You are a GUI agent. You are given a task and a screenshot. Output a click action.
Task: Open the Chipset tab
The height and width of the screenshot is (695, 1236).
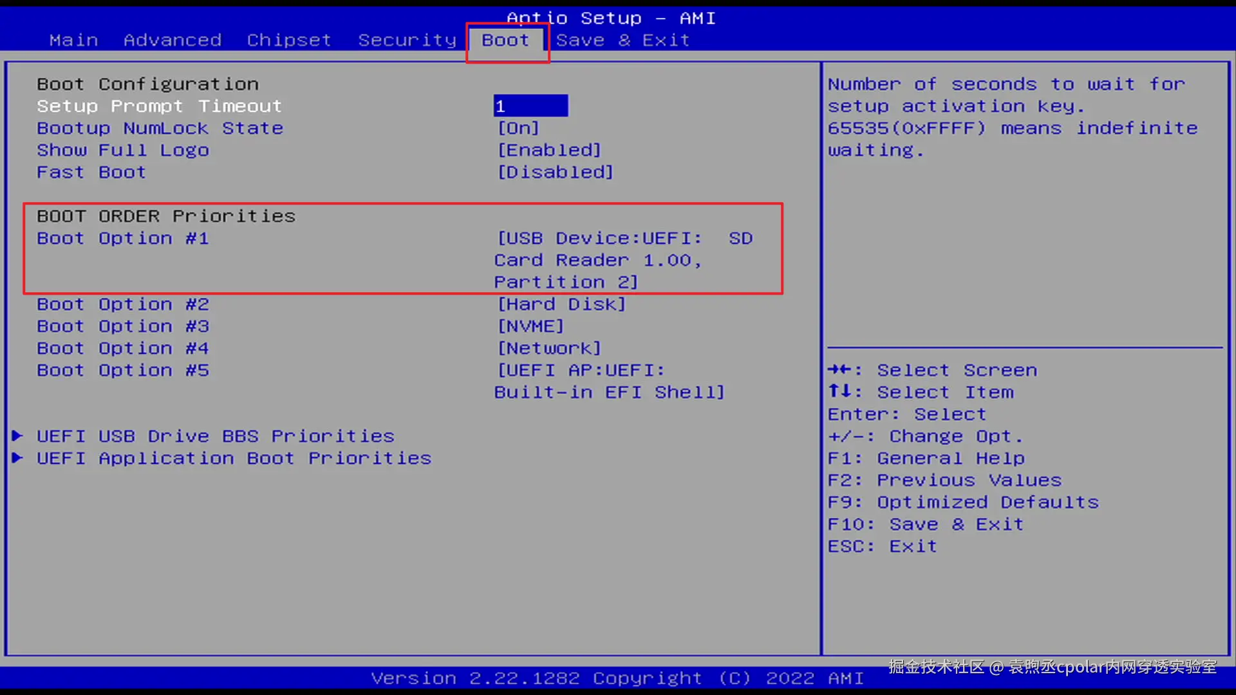point(289,40)
